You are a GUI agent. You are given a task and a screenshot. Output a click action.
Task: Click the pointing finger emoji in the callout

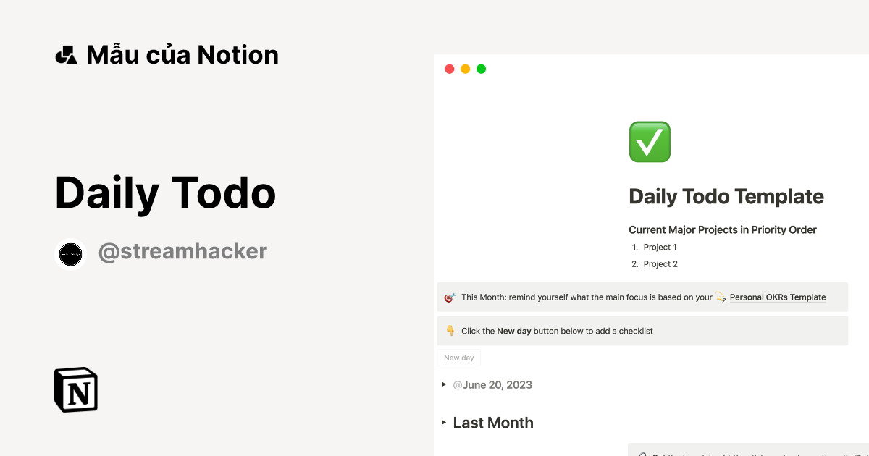(x=450, y=330)
